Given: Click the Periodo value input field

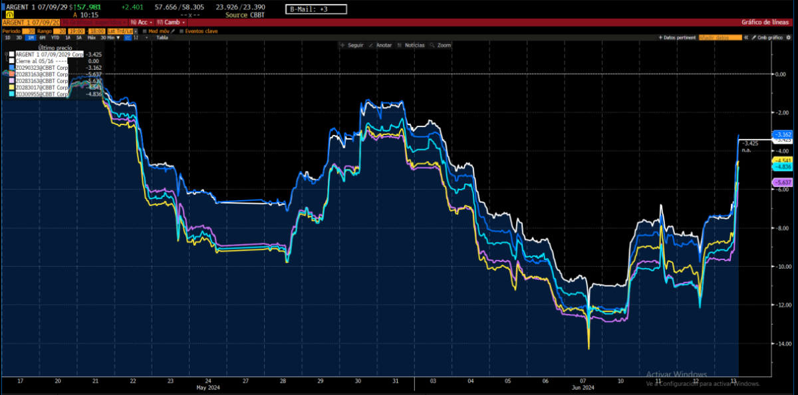Looking at the screenshot, I should (28, 31).
